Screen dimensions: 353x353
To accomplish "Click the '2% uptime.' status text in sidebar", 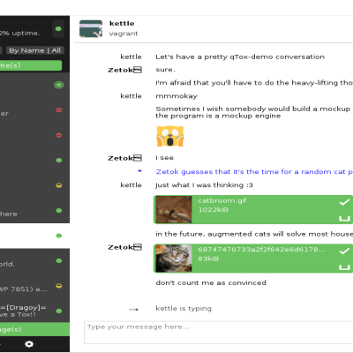I will point(19,33).
